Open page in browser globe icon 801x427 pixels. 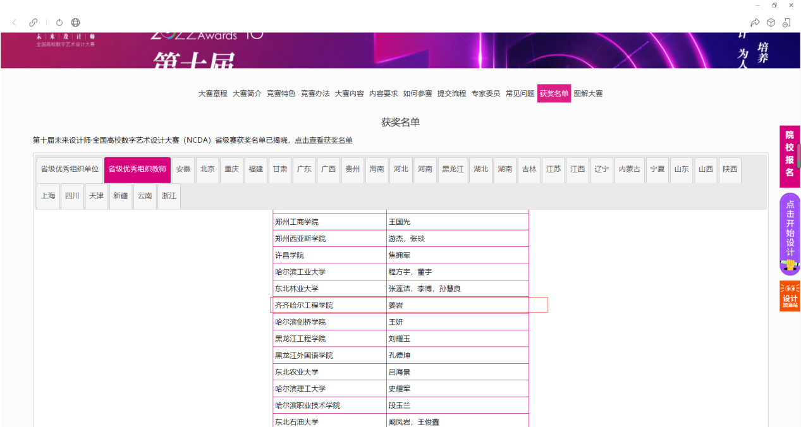click(76, 23)
